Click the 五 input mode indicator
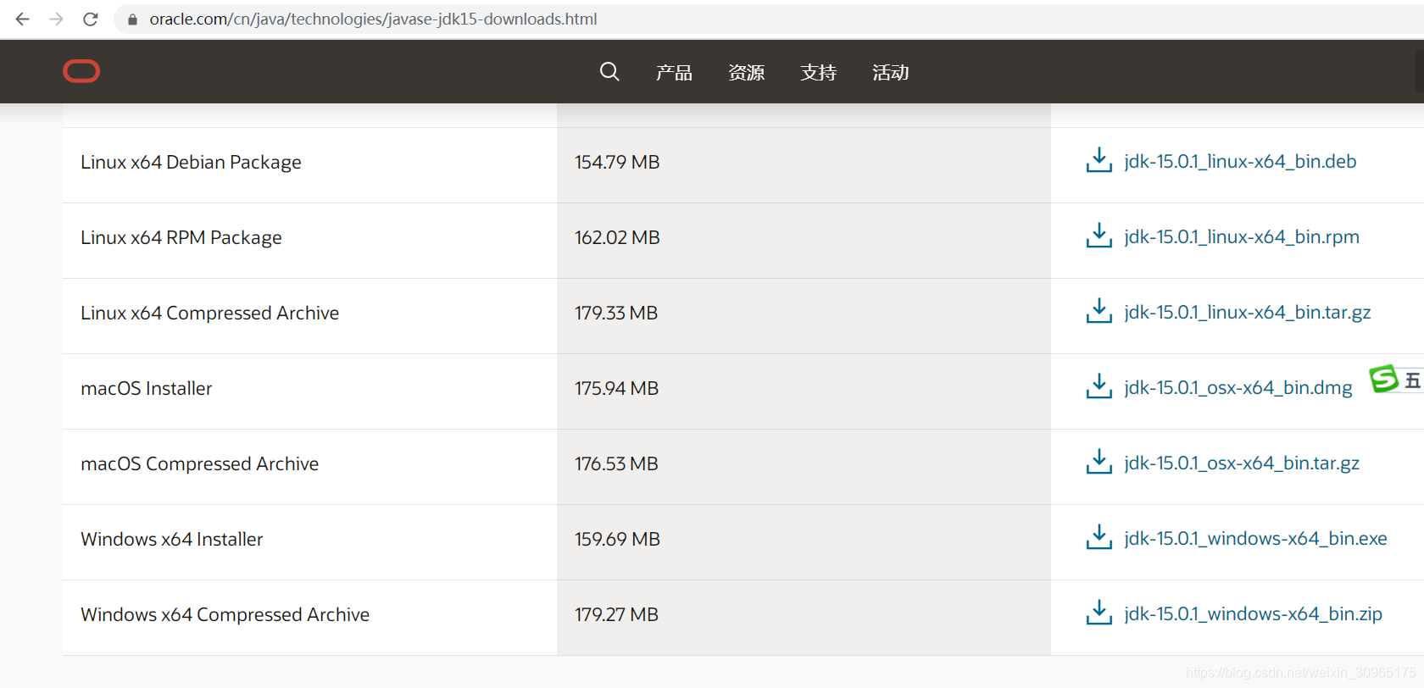This screenshot has width=1424, height=688. 1412,380
